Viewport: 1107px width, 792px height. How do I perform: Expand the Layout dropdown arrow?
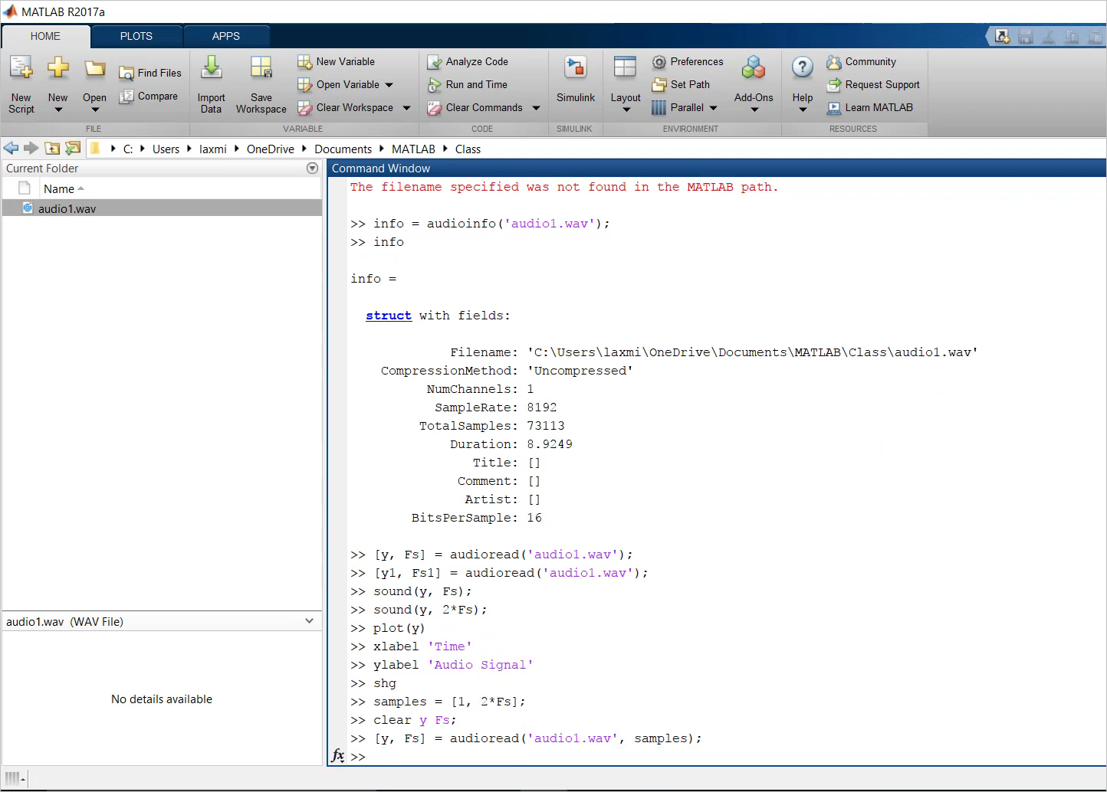point(626,110)
